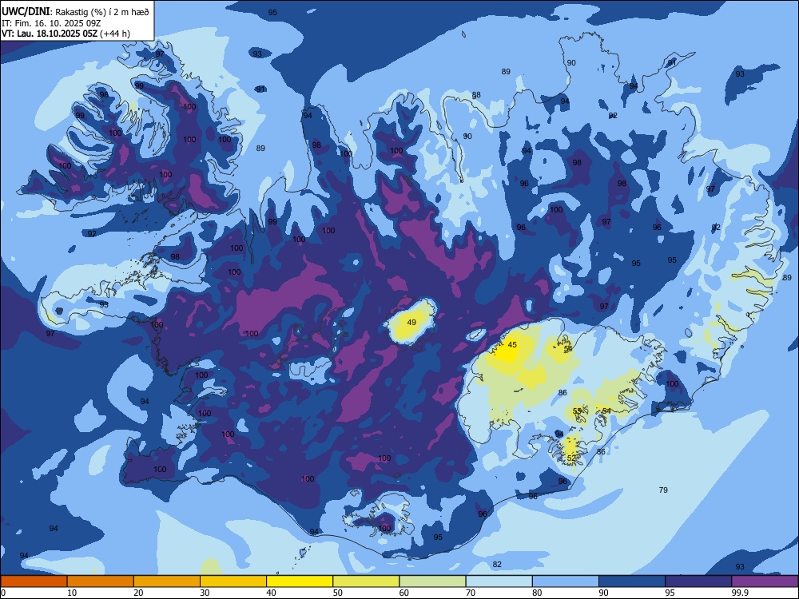This screenshot has width=799, height=599.
Task: Click the bright yellow 40–50 legend swatch
Action: 300,581
